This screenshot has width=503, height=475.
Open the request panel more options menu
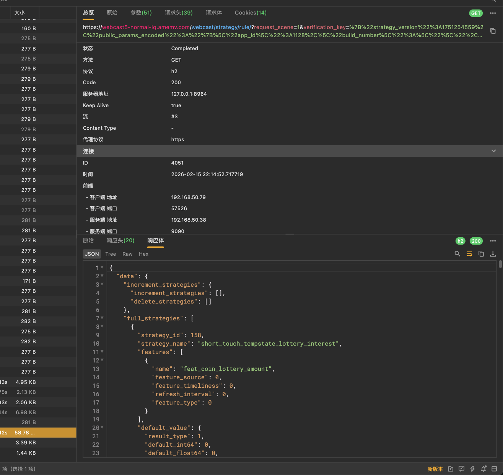pos(493,13)
